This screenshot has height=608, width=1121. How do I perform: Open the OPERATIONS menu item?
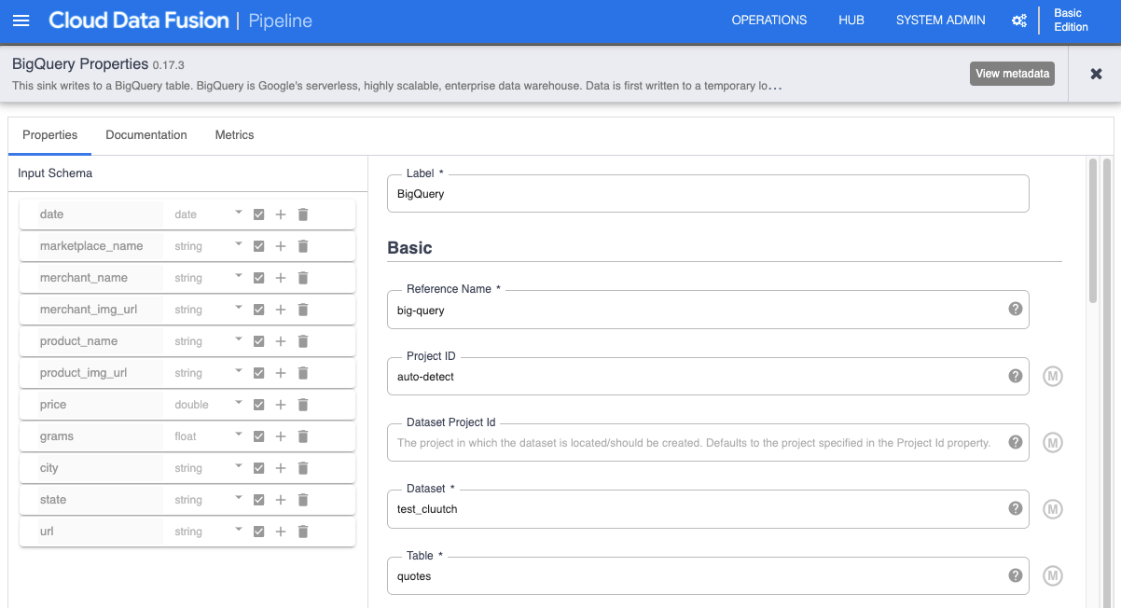pos(769,21)
